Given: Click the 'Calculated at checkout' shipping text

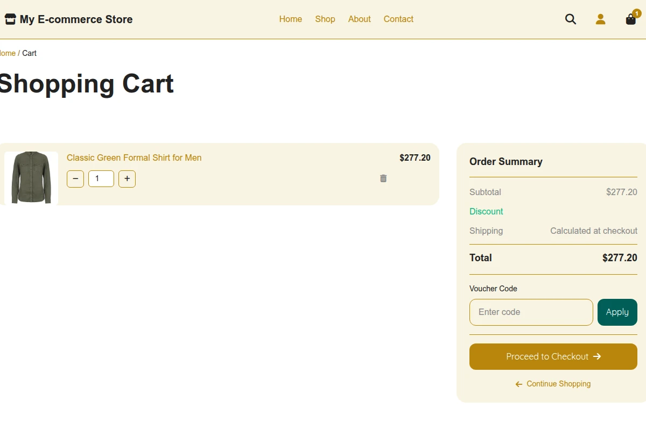Looking at the screenshot, I should pos(594,231).
